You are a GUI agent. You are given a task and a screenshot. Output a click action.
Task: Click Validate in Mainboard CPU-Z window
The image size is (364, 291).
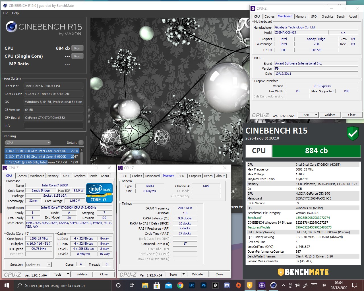(x=330, y=115)
